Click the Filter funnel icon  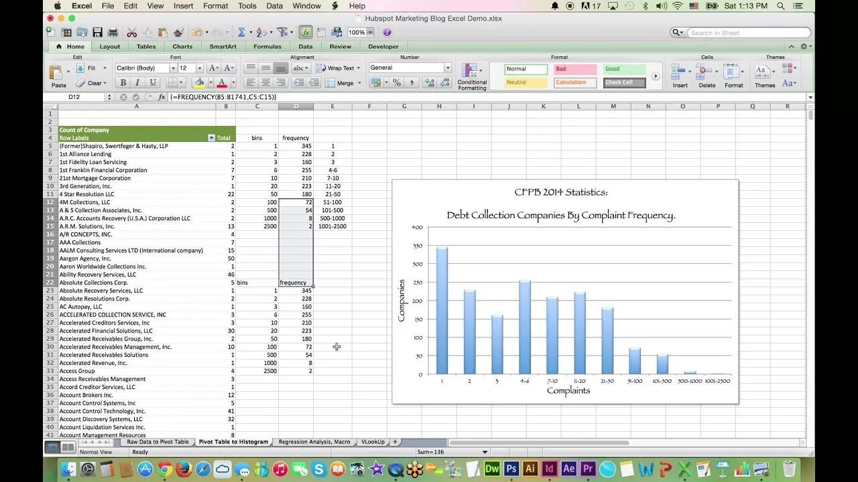tap(282, 32)
